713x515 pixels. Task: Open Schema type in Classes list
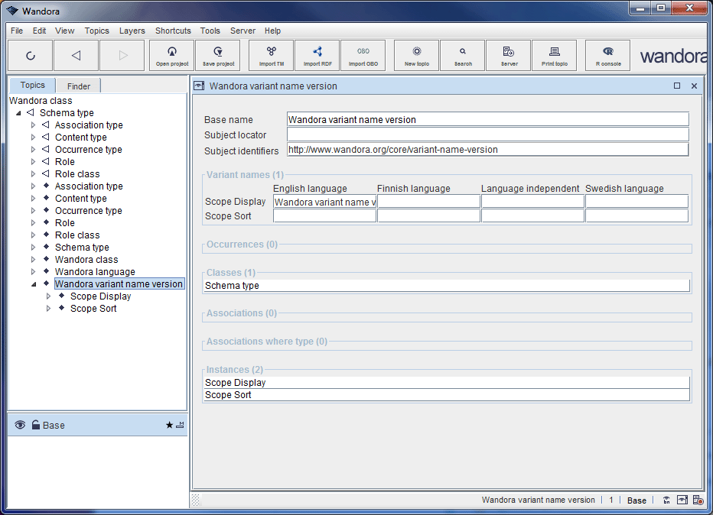tap(233, 286)
